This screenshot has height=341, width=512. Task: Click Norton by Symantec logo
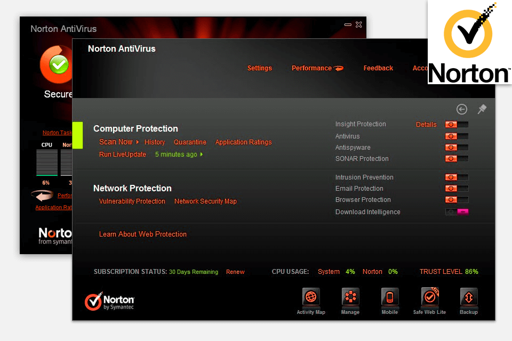109,301
